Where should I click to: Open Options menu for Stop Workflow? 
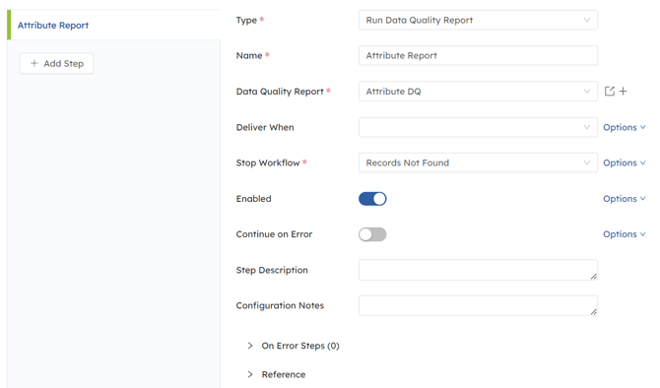click(x=625, y=162)
